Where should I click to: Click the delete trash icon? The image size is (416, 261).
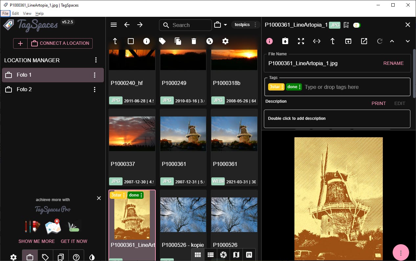194,41
